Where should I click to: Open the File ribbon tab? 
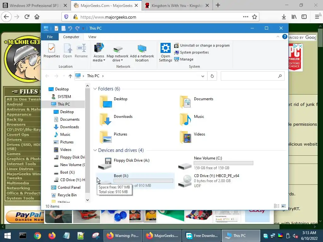(x=50, y=37)
